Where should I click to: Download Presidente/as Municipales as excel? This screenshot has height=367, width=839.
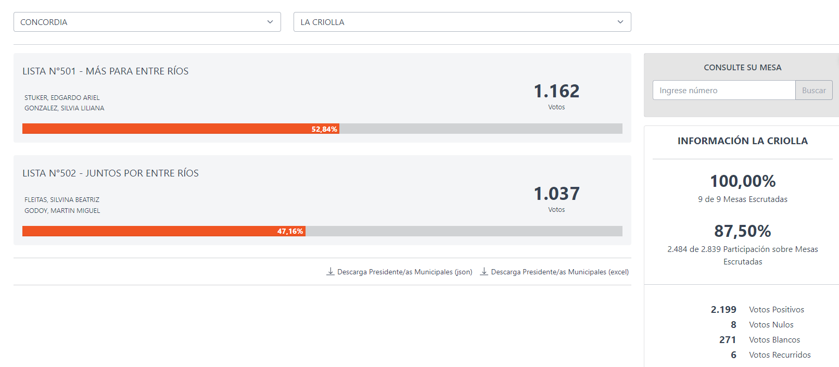pyautogui.click(x=560, y=272)
